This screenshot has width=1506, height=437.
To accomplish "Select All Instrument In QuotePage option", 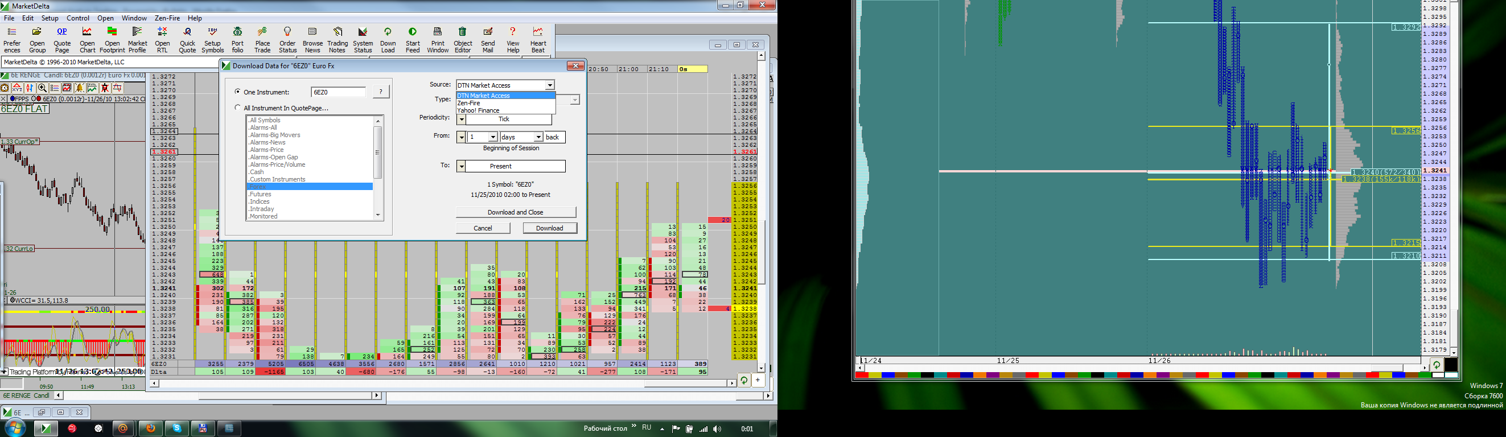I will (238, 108).
